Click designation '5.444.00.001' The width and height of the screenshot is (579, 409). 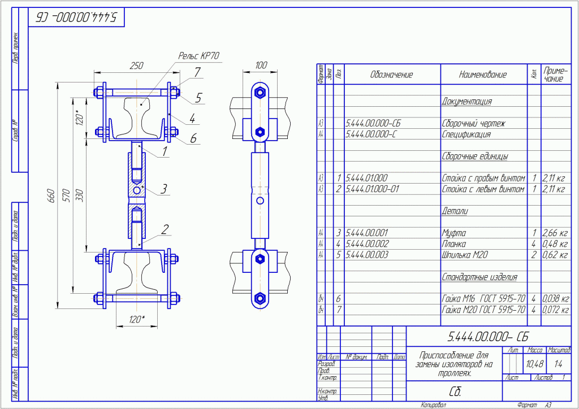coord(366,233)
